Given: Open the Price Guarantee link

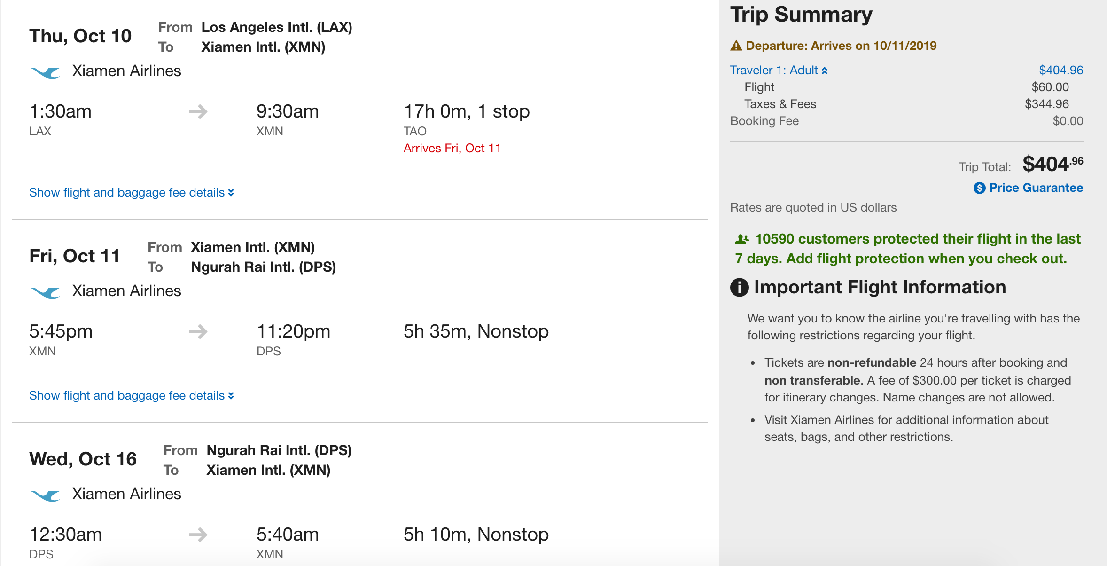Looking at the screenshot, I should coord(1036,188).
